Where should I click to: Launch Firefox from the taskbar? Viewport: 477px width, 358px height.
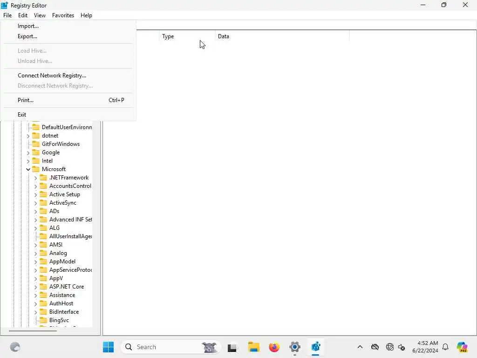point(274,347)
